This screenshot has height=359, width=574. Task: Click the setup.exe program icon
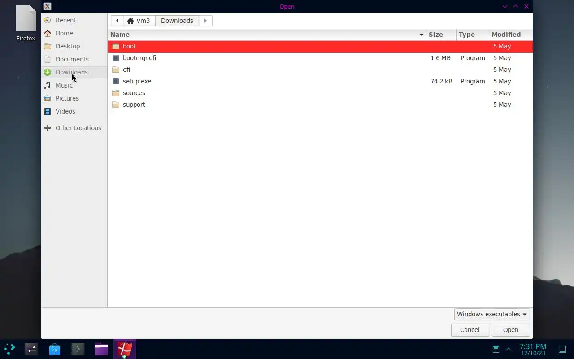(x=116, y=81)
